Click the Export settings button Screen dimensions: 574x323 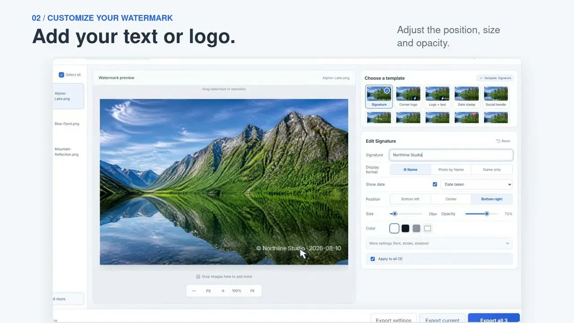(394, 318)
